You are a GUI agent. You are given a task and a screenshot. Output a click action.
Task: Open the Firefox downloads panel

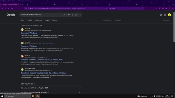[160, 8]
